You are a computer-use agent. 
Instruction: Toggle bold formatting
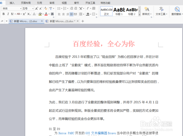tap(4, 14)
